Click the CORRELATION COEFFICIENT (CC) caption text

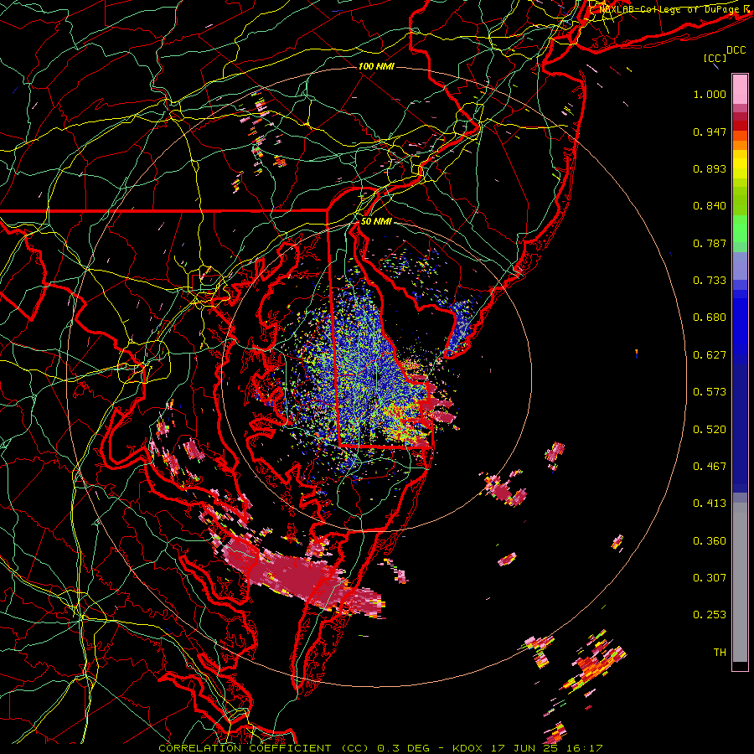pyautogui.click(x=264, y=748)
